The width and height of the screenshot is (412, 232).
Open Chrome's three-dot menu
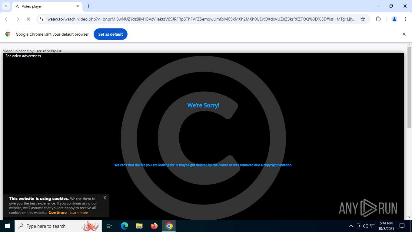coord(405,19)
